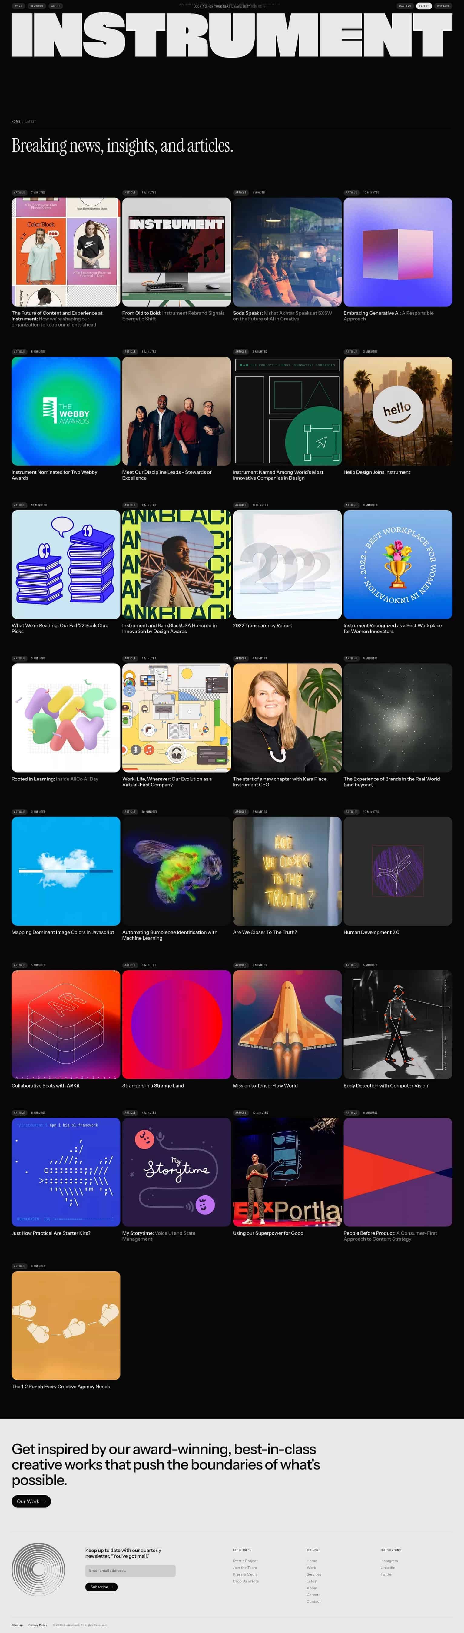Open the blue book stacks reading list thumbnail

click(66, 564)
